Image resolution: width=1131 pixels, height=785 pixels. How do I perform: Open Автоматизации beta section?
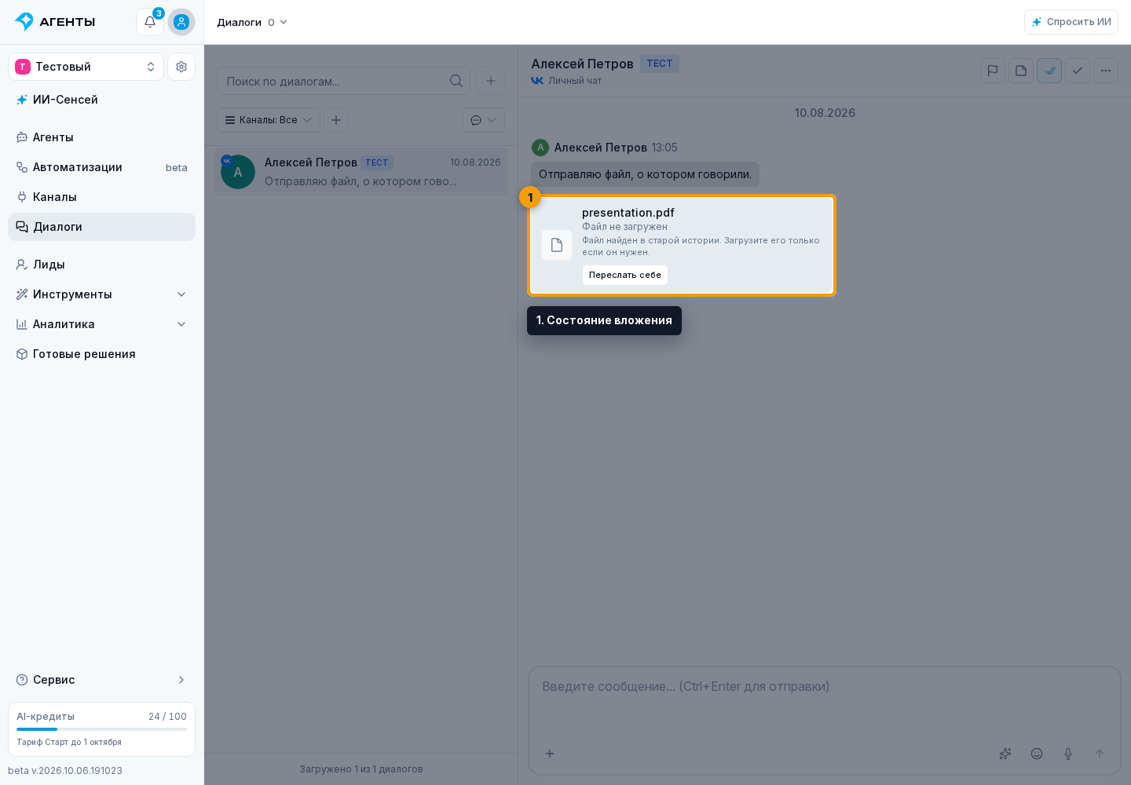point(101,167)
